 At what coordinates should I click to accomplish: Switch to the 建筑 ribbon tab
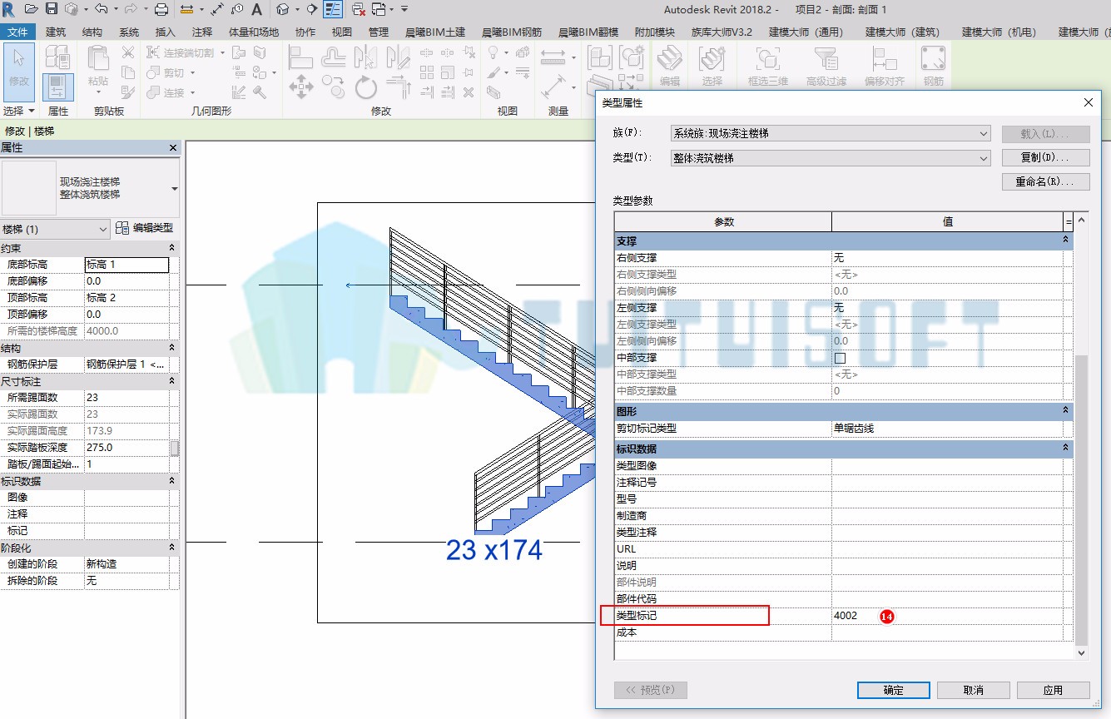pos(56,32)
